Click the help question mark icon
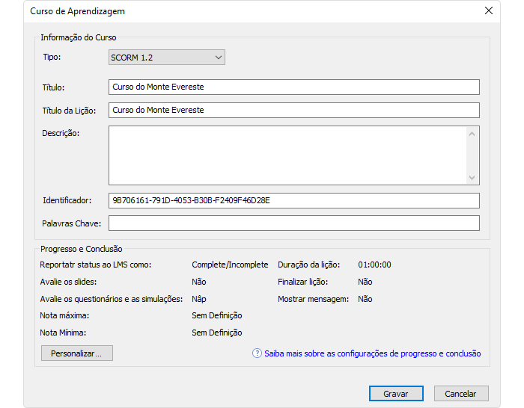 coord(257,353)
